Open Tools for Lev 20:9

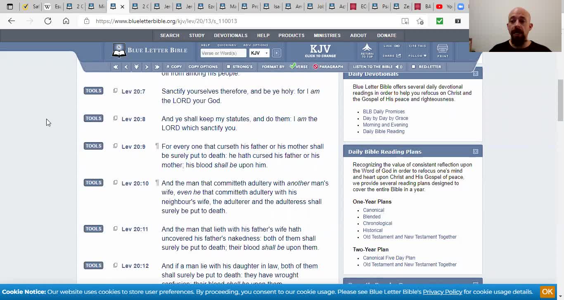coord(93,146)
